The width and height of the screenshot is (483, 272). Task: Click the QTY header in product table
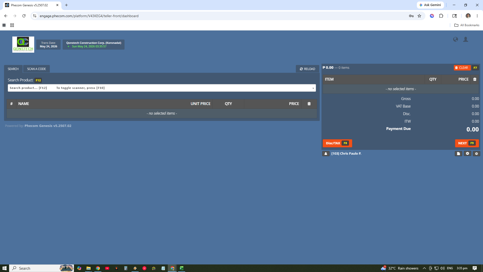pyautogui.click(x=228, y=104)
